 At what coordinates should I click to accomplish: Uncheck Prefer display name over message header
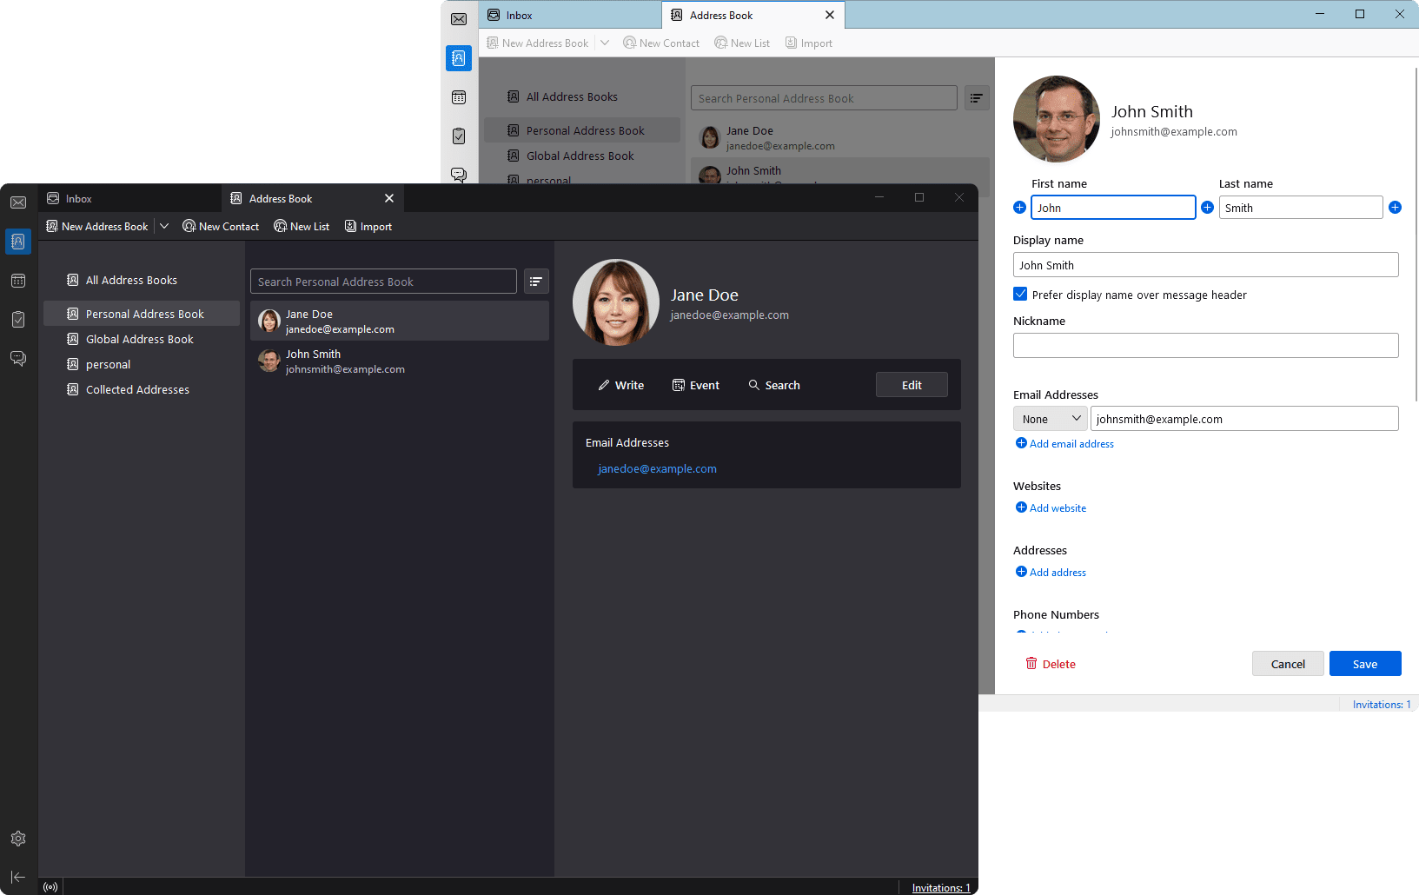click(1019, 294)
